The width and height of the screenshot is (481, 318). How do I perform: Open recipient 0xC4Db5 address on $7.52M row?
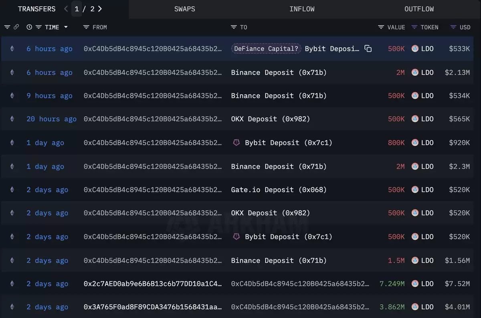(300, 284)
